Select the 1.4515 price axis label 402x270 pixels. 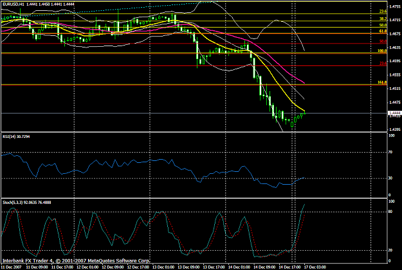(394, 89)
